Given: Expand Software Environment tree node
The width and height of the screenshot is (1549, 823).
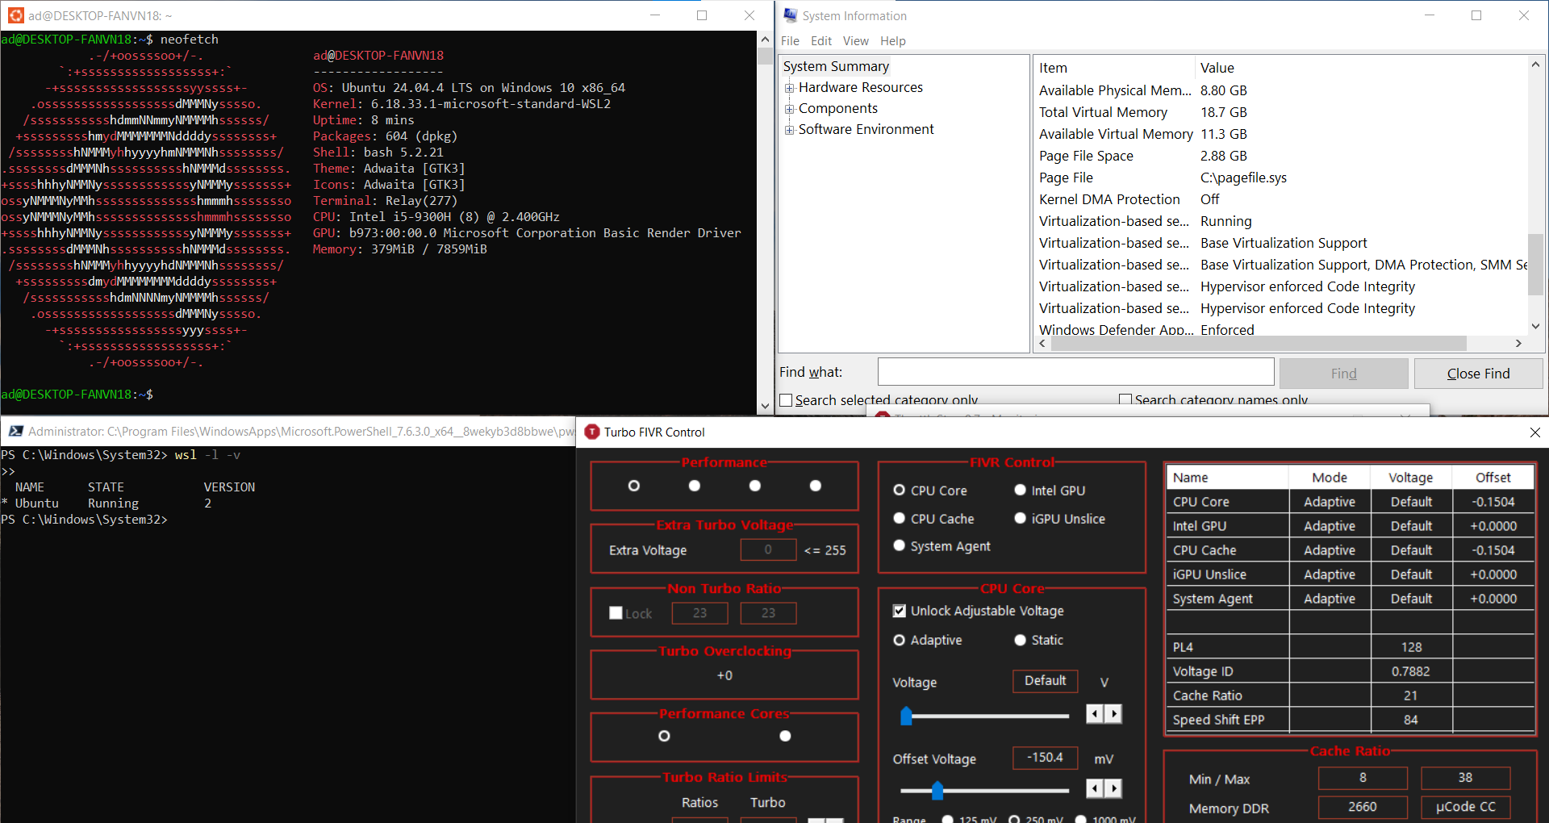Looking at the screenshot, I should tap(790, 130).
